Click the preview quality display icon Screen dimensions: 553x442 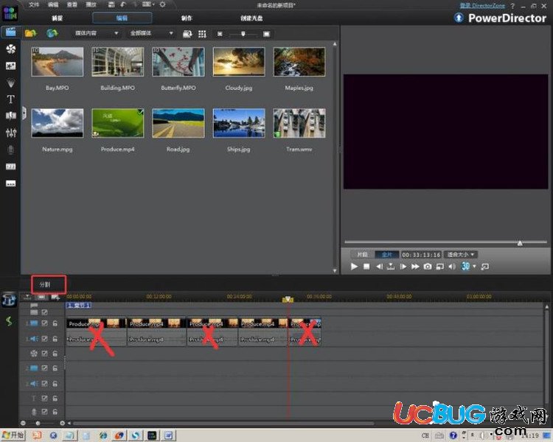[439, 267]
